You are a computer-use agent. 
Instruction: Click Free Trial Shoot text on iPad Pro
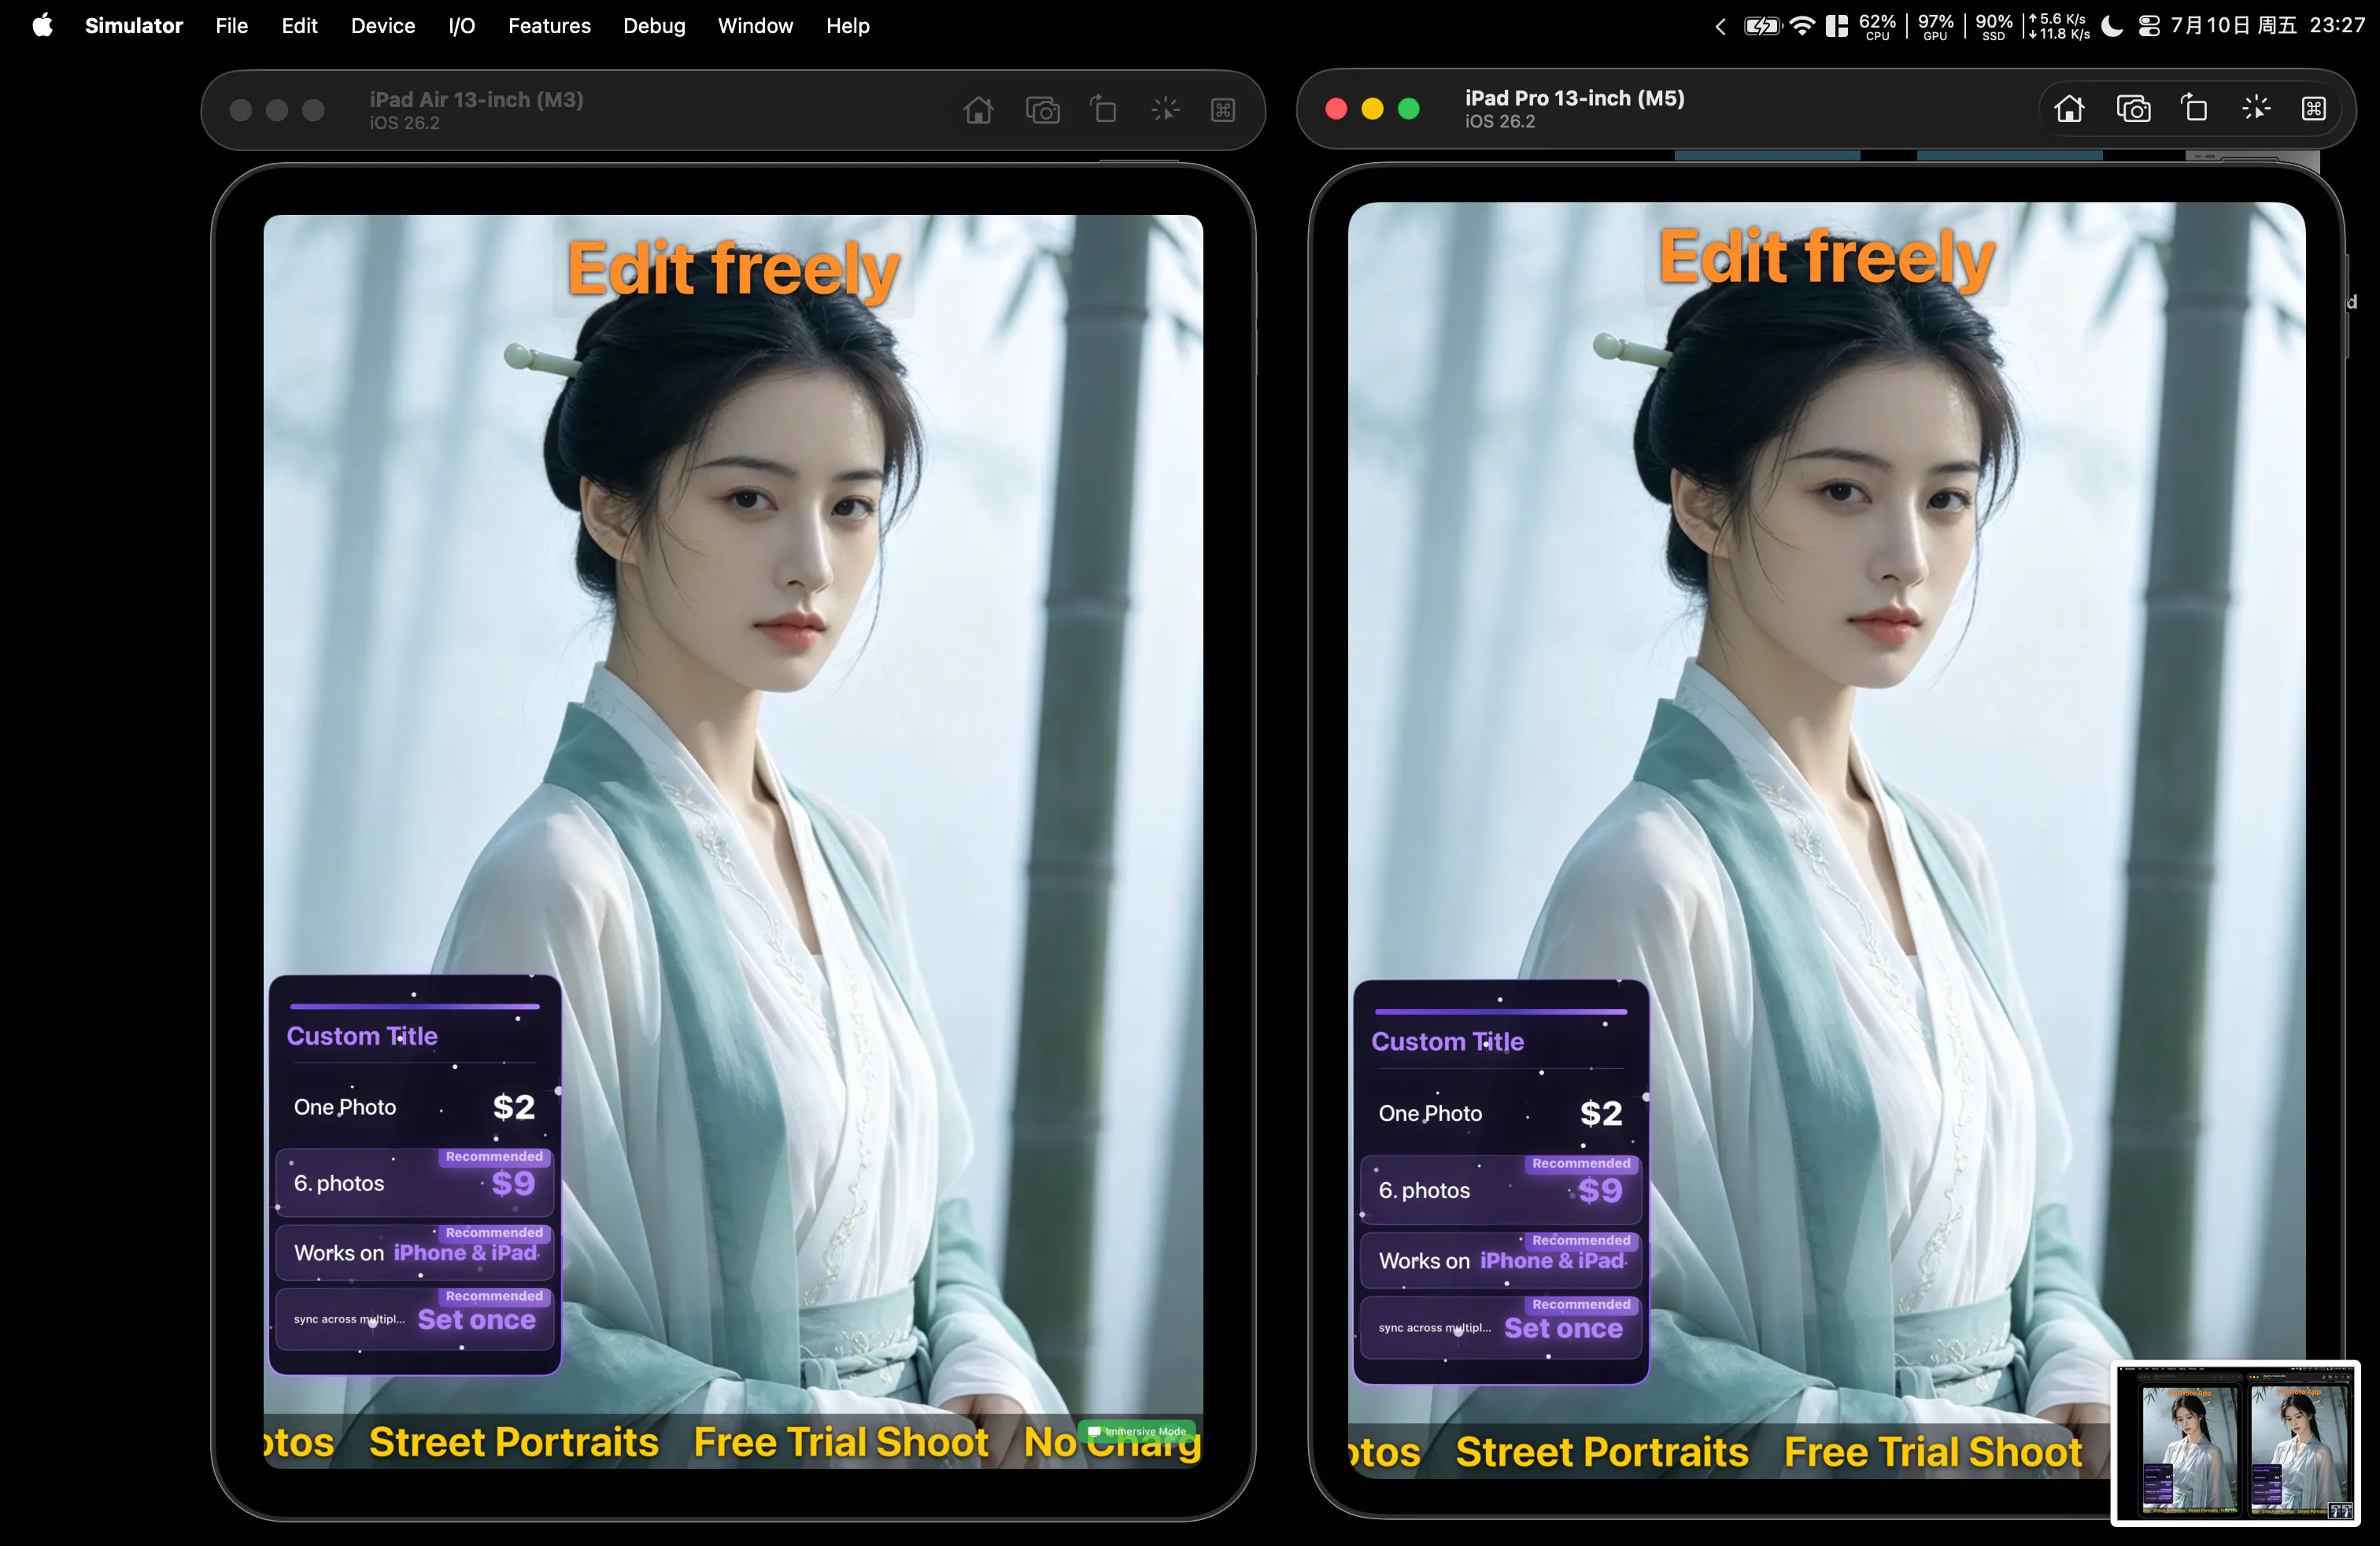[x=1933, y=1452]
